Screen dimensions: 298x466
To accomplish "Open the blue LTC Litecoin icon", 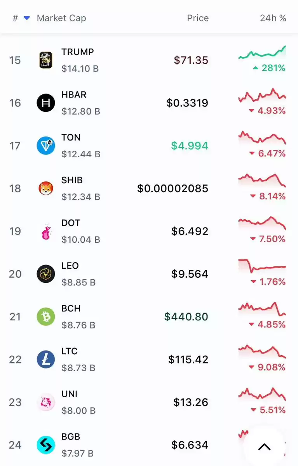I will point(46,359).
